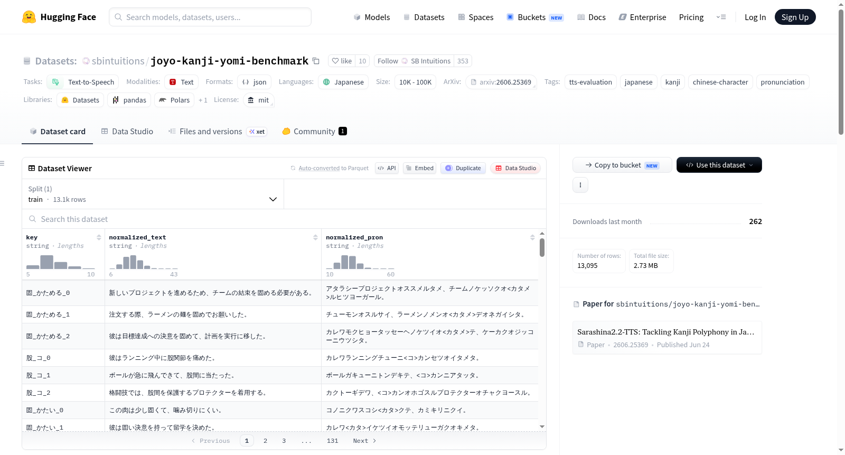Viewport: 845px width, 455px height.
Task: Click the dataset table vertical scrollbar thumb
Action: coord(542,247)
